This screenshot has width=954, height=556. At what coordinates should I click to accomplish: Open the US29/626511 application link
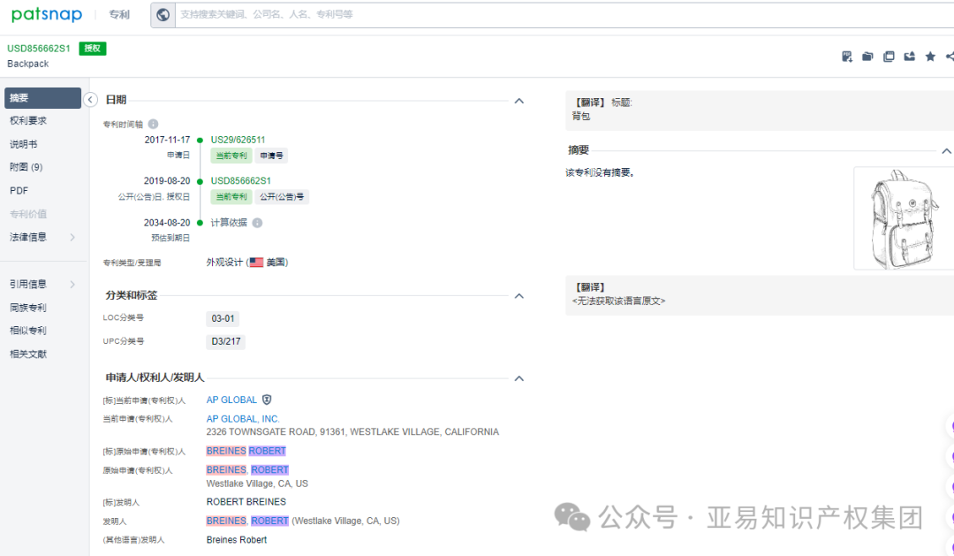[239, 139]
